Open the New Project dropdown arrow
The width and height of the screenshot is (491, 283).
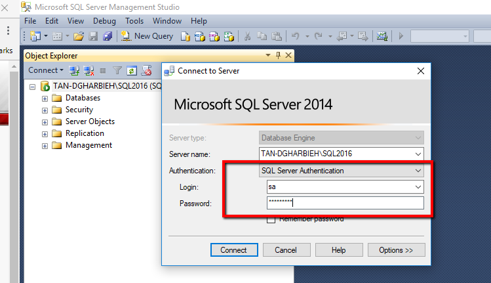click(46, 36)
